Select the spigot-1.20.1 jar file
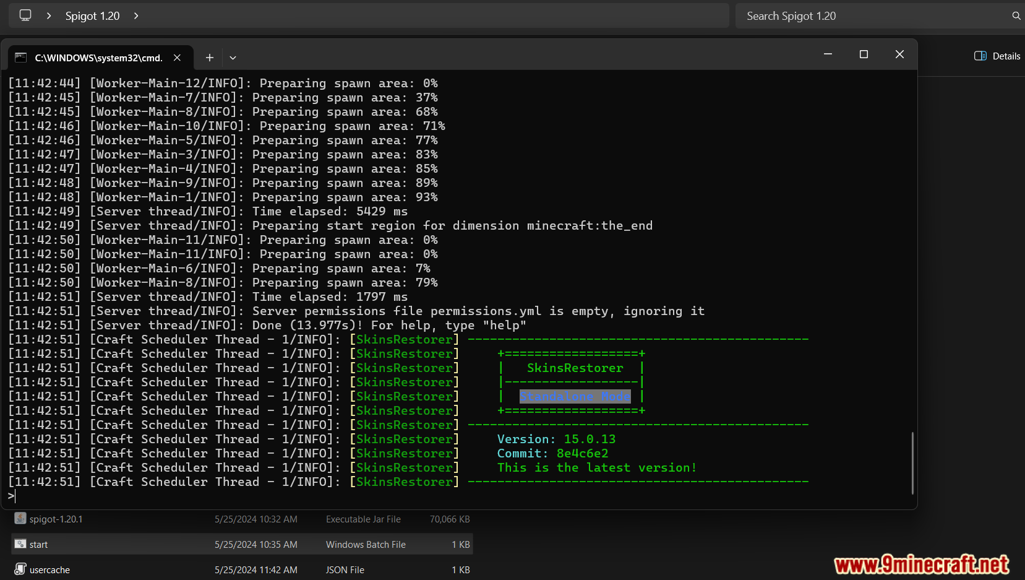This screenshot has width=1025, height=580. [x=242, y=519]
